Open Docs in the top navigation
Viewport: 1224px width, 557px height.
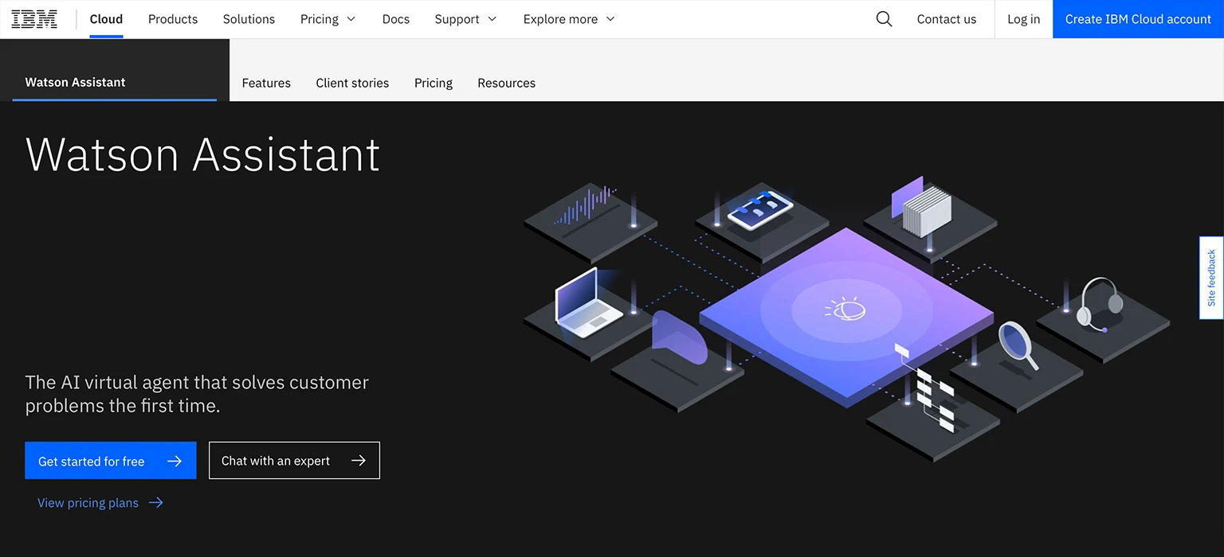(395, 19)
